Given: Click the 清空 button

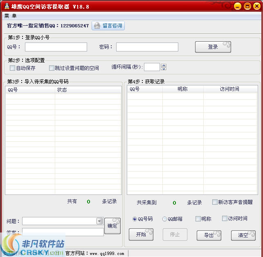Looking at the screenshot, I should 243,235.
